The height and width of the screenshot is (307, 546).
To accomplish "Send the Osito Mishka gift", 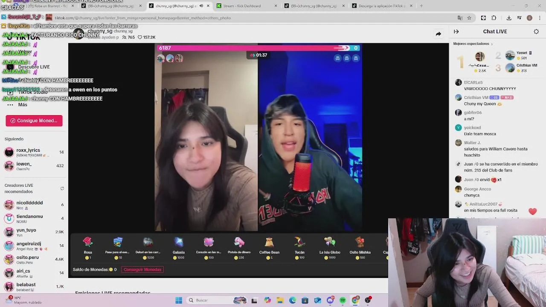I will point(360,248).
